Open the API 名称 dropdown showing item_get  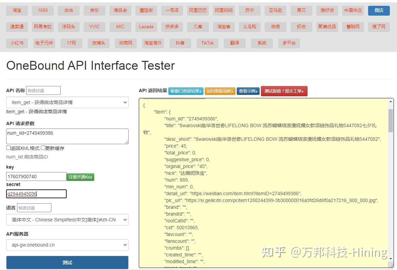pos(67,102)
